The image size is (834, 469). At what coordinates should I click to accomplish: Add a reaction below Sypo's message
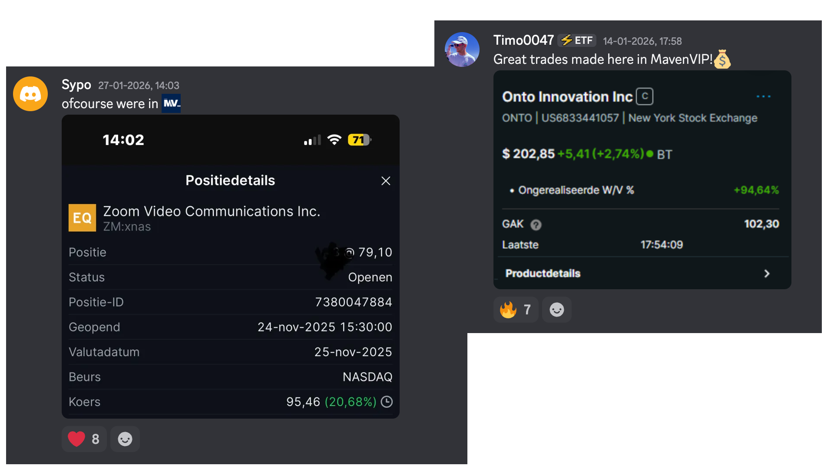click(x=125, y=439)
